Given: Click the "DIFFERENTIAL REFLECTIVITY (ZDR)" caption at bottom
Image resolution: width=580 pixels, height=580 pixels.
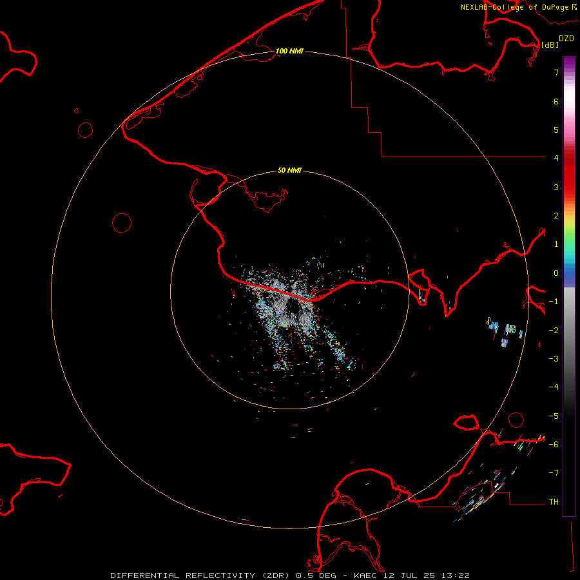Looking at the screenshot, I should [x=200, y=575].
